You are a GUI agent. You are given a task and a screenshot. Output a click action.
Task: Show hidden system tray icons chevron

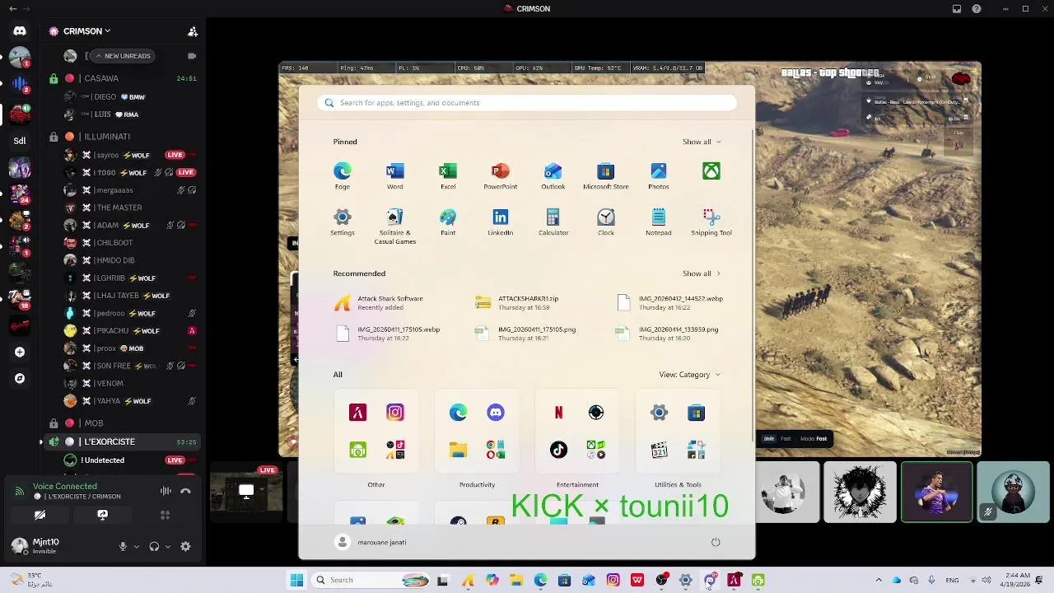coord(879,581)
